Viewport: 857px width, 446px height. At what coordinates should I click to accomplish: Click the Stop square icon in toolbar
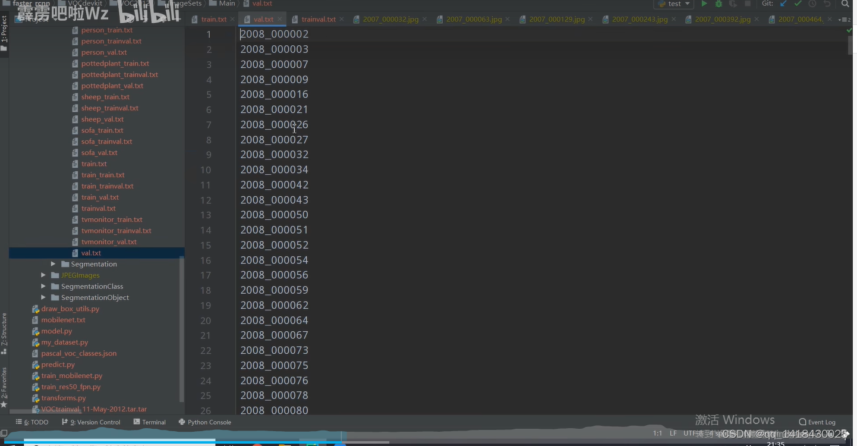coord(748,4)
